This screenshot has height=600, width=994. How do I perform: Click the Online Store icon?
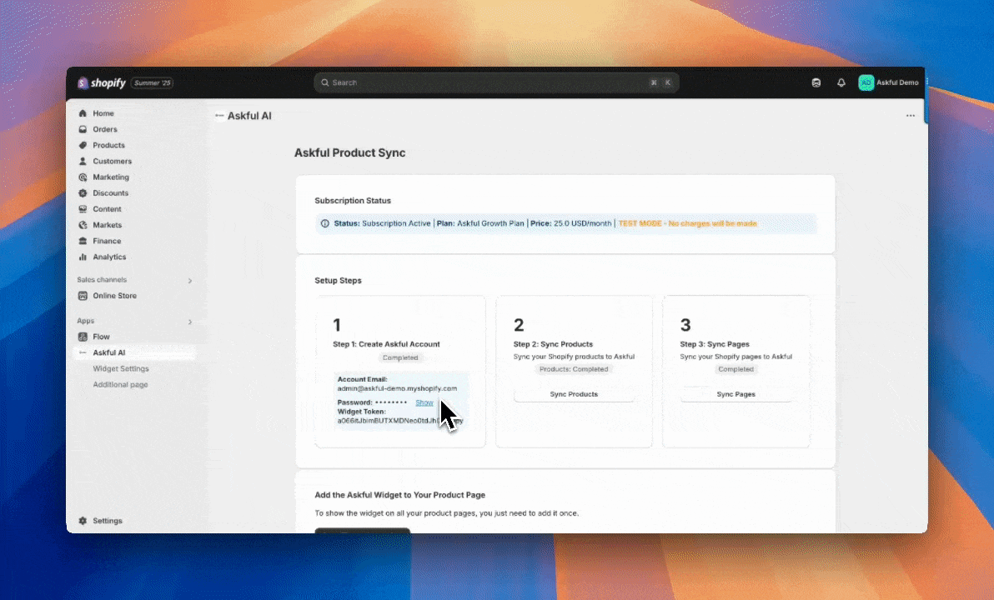[83, 296]
